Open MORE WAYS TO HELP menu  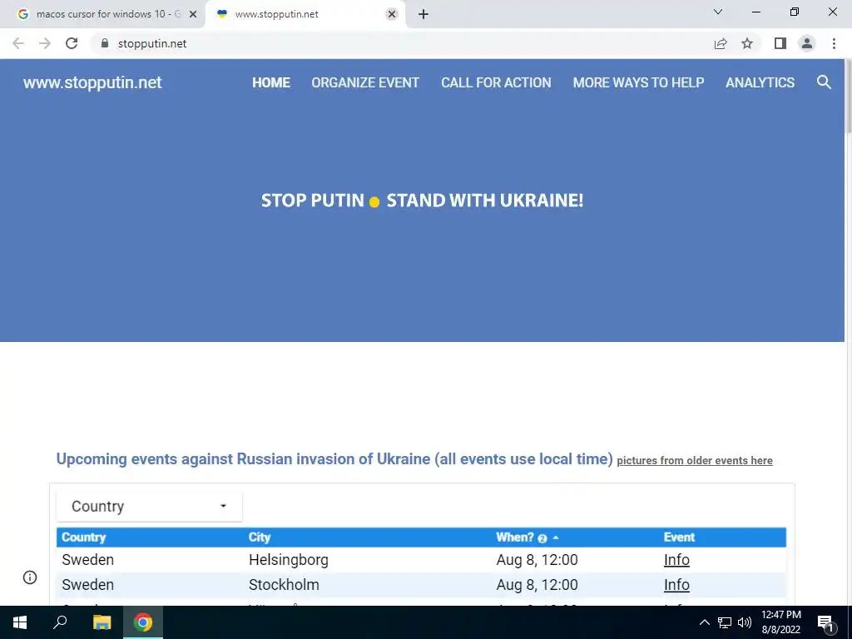pyautogui.click(x=638, y=82)
